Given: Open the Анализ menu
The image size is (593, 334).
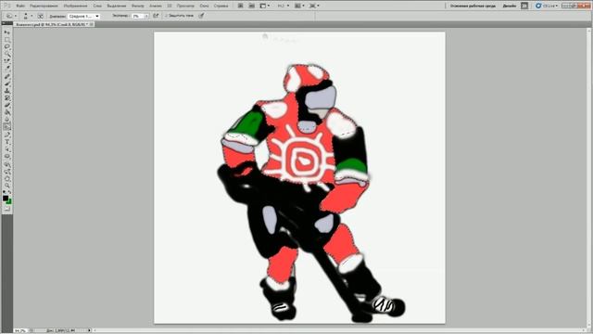Looking at the screenshot, I should [155, 6].
